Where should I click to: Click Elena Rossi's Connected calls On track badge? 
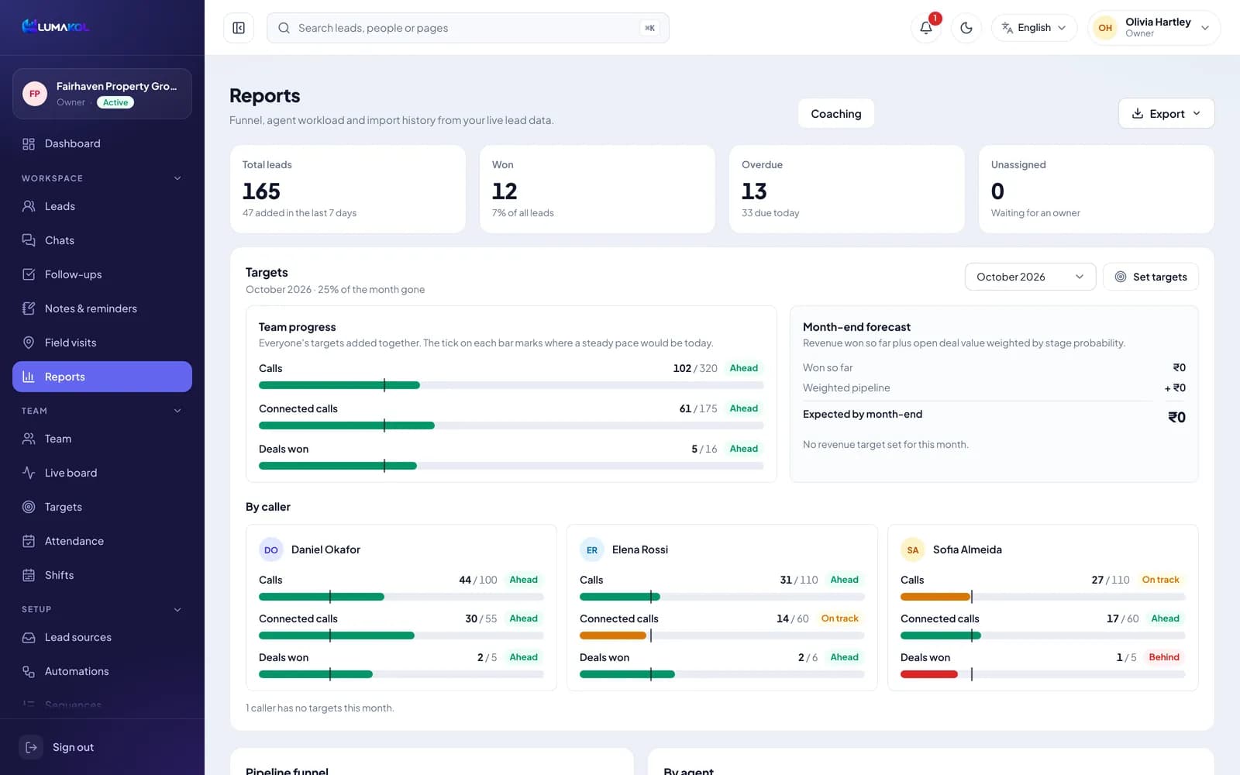click(839, 618)
